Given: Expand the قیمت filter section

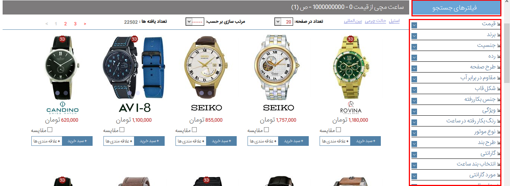Looking at the screenshot, I should pyautogui.click(x=456, y=24).
